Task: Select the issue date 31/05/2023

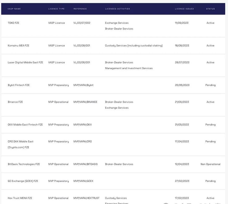Action: (x=182, y=125)
